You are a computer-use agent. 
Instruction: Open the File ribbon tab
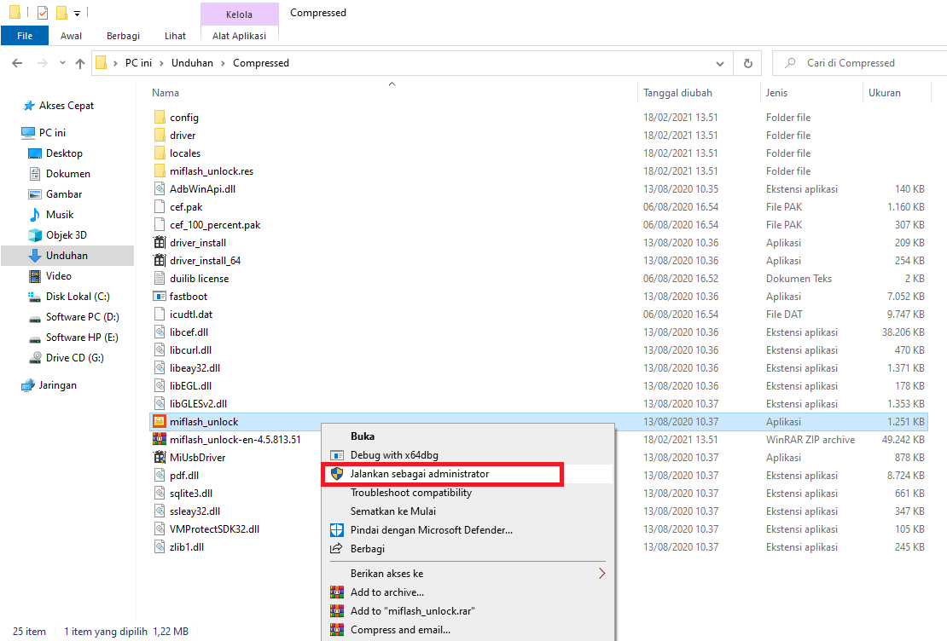(25, 36)
